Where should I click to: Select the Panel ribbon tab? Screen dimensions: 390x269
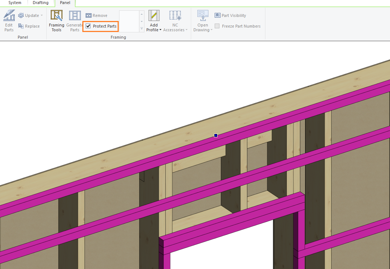[x=65, y=3]
